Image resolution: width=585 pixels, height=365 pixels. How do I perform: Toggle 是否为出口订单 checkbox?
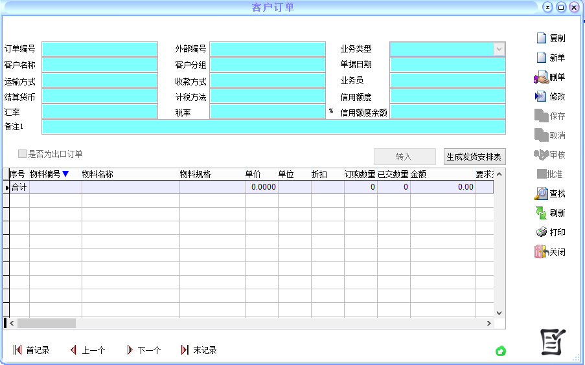(x=23, y=155)
